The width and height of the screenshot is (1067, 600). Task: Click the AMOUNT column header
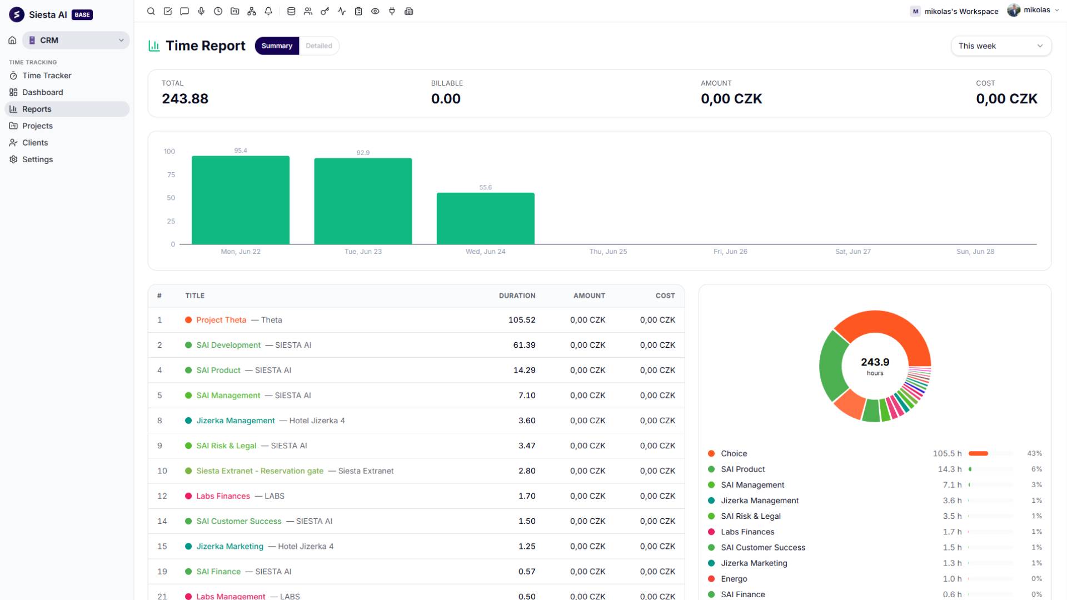pyautogui.click(x=589, y=296)
